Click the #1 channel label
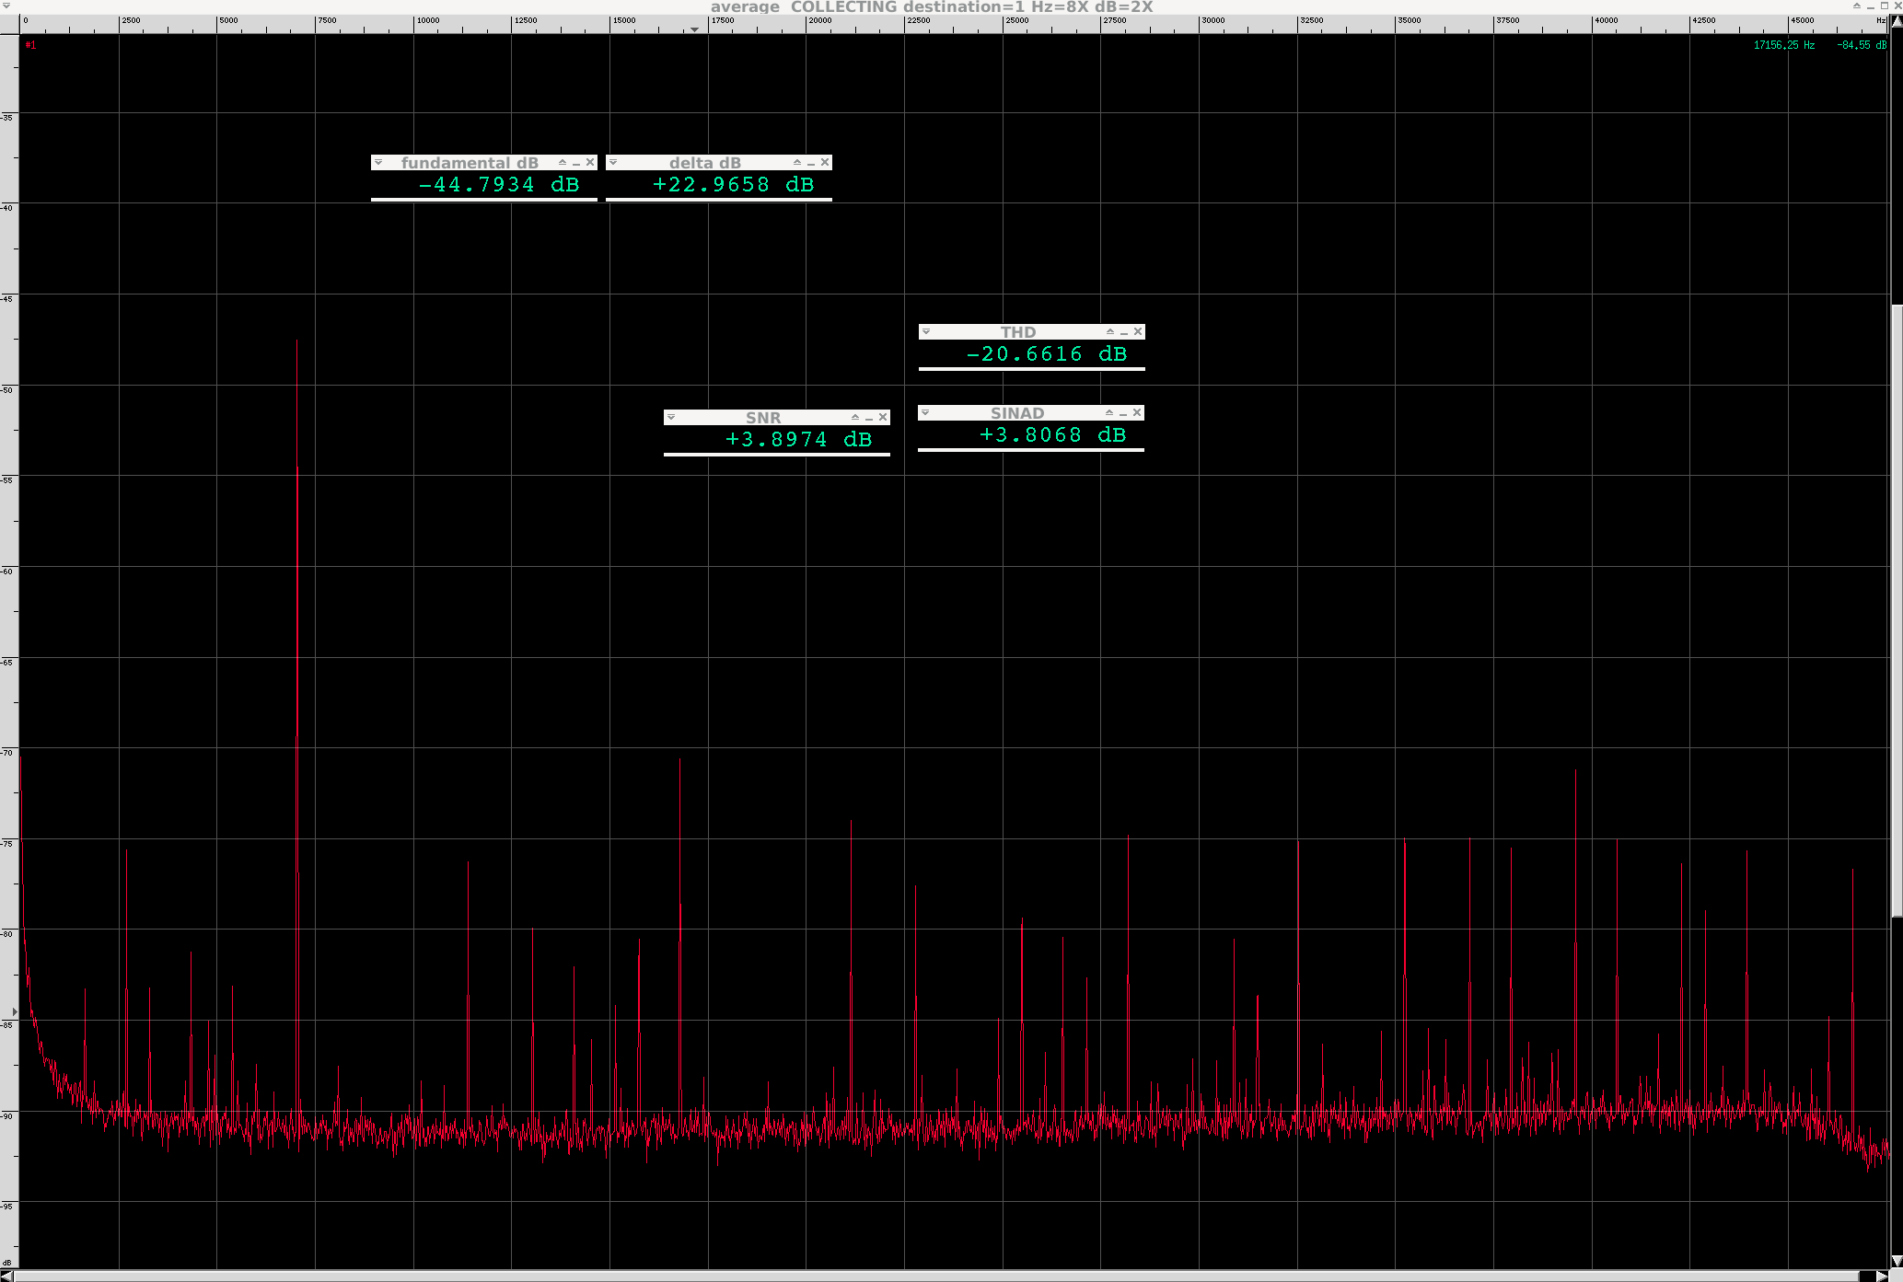 [x=31, y=45]
